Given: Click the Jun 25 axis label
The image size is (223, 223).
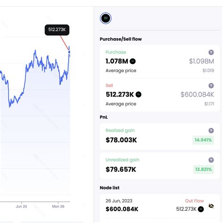Looking at the screenshot, I should tap(22, 207).
